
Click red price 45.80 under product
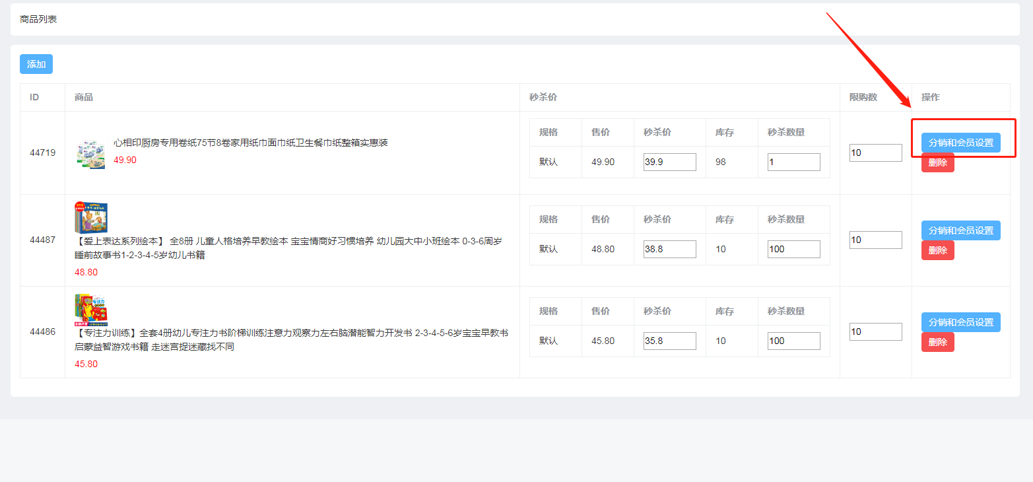click(86, 364)
